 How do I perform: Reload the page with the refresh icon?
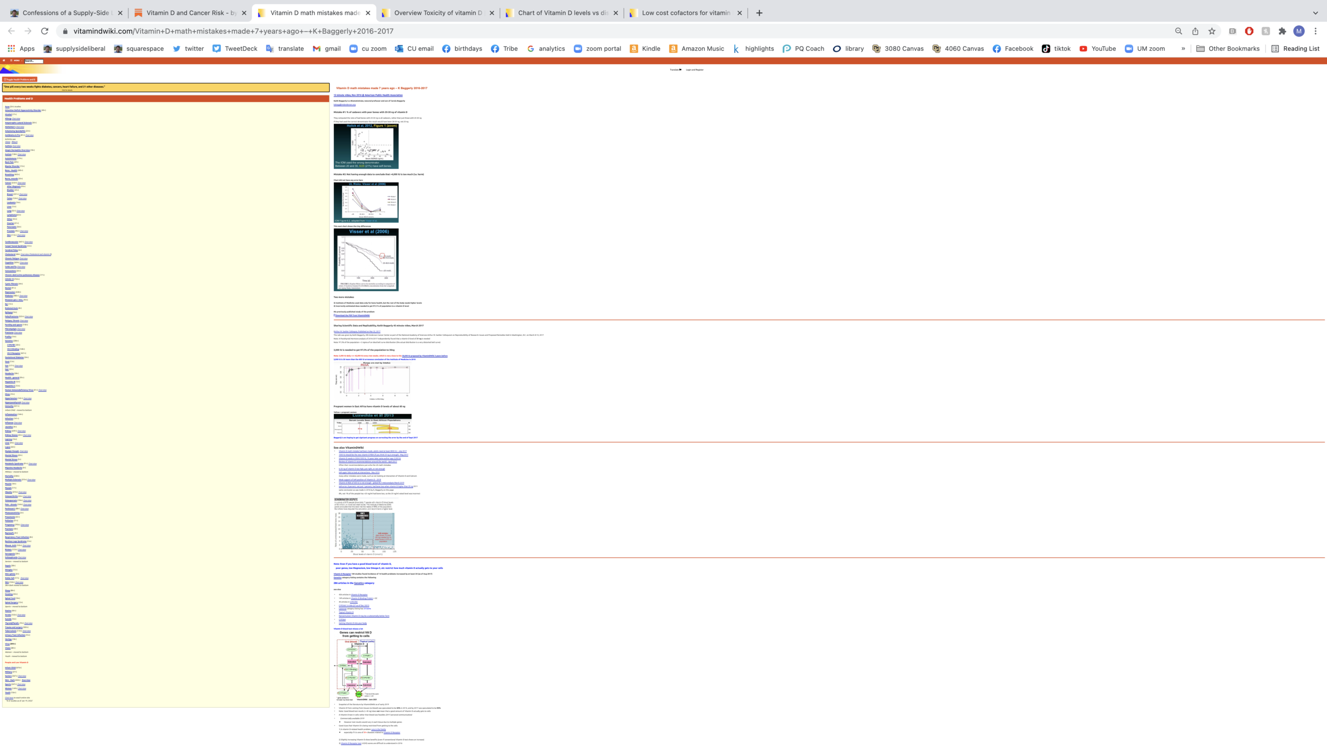tap(45, 31)
